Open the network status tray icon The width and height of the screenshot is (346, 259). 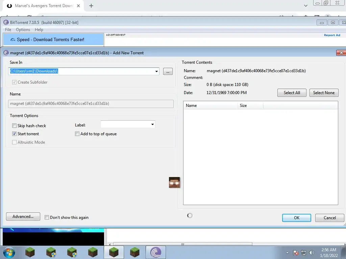click(x=304, y=253)
